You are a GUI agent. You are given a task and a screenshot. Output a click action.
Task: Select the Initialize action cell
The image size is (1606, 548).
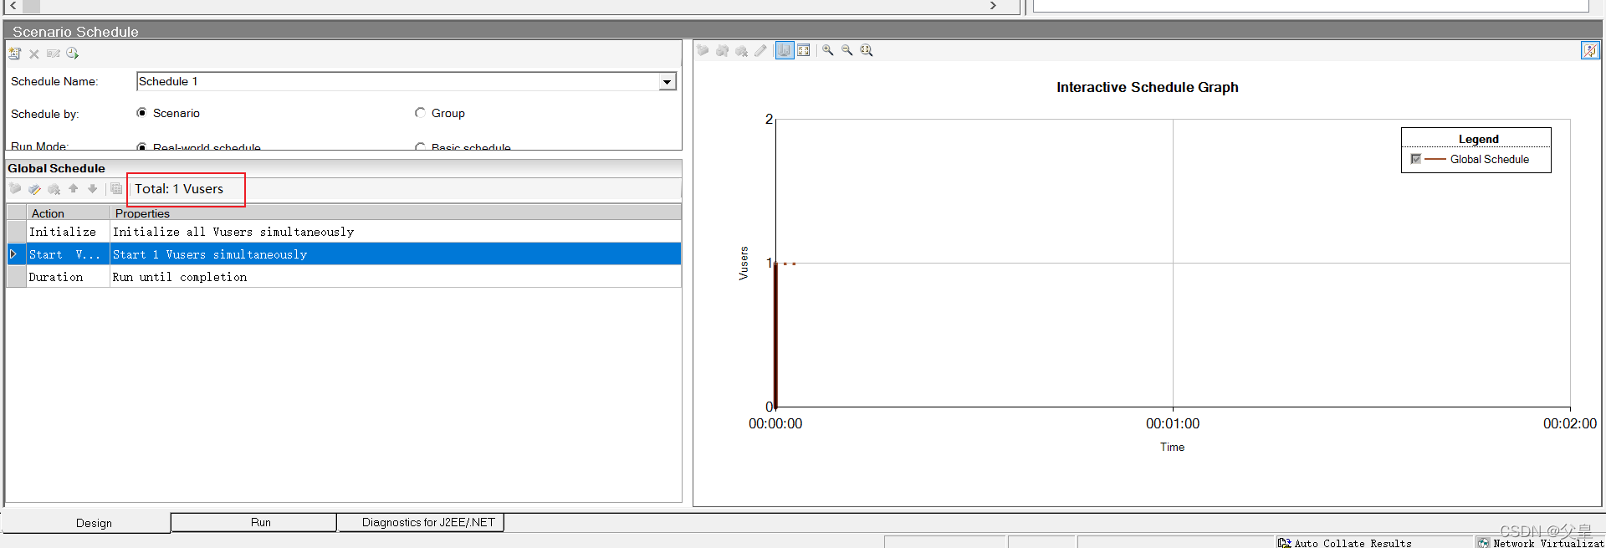68,232
